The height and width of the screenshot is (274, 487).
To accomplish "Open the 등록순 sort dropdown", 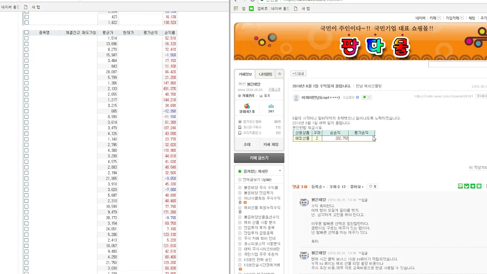I will pos(318,187).
